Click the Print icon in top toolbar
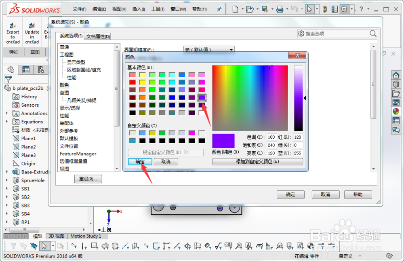 [x=280, y=9]
